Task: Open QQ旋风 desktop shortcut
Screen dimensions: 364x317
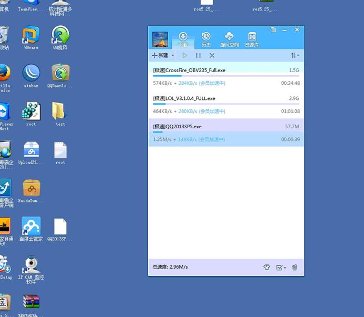Action: [x=60, y=38]
